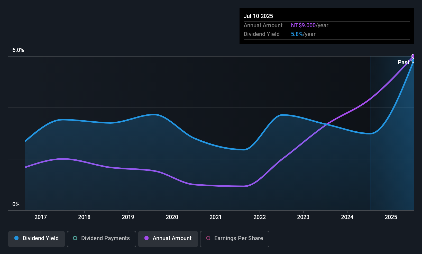The height and width of the screenshot is (254, 422).
Task: Select the blue Dividend Yield endpoint marker
Action: tap(414, 61)
